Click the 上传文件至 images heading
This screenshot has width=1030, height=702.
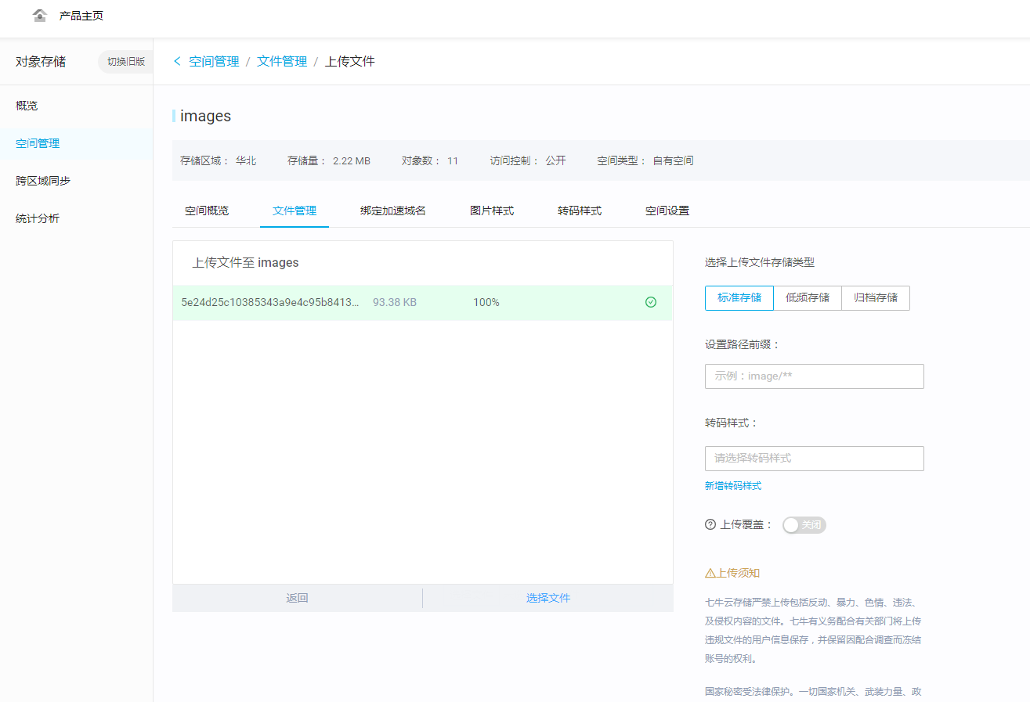point(246,263)
